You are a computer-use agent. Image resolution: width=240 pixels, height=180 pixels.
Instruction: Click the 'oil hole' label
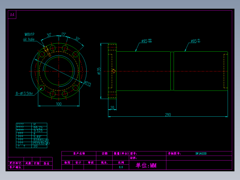(29, 39)
